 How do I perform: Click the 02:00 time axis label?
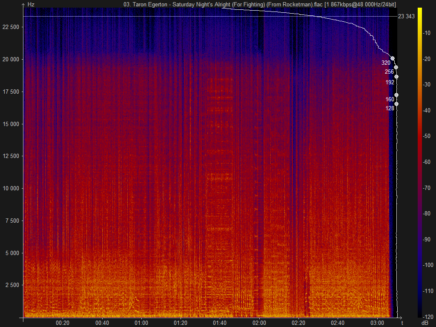tap(259, 323)
